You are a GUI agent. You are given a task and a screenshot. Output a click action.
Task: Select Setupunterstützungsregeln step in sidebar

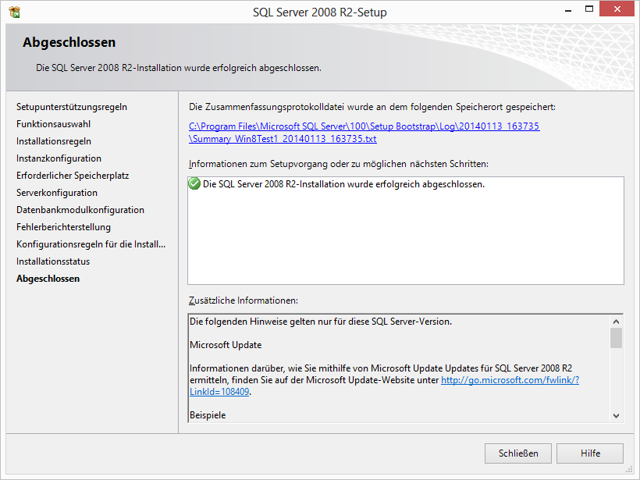[x=72, y=107]
